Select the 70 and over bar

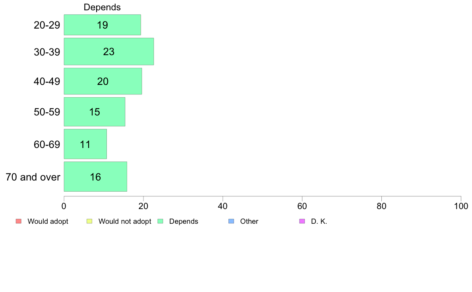pos(95,177)
